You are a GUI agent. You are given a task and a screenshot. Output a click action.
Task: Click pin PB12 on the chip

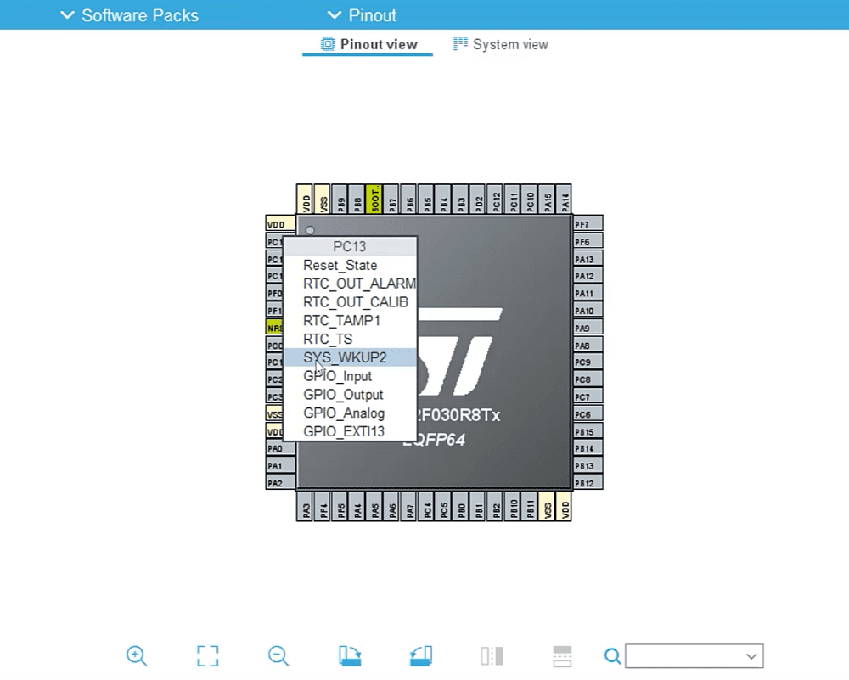click(x=588, y=483)
